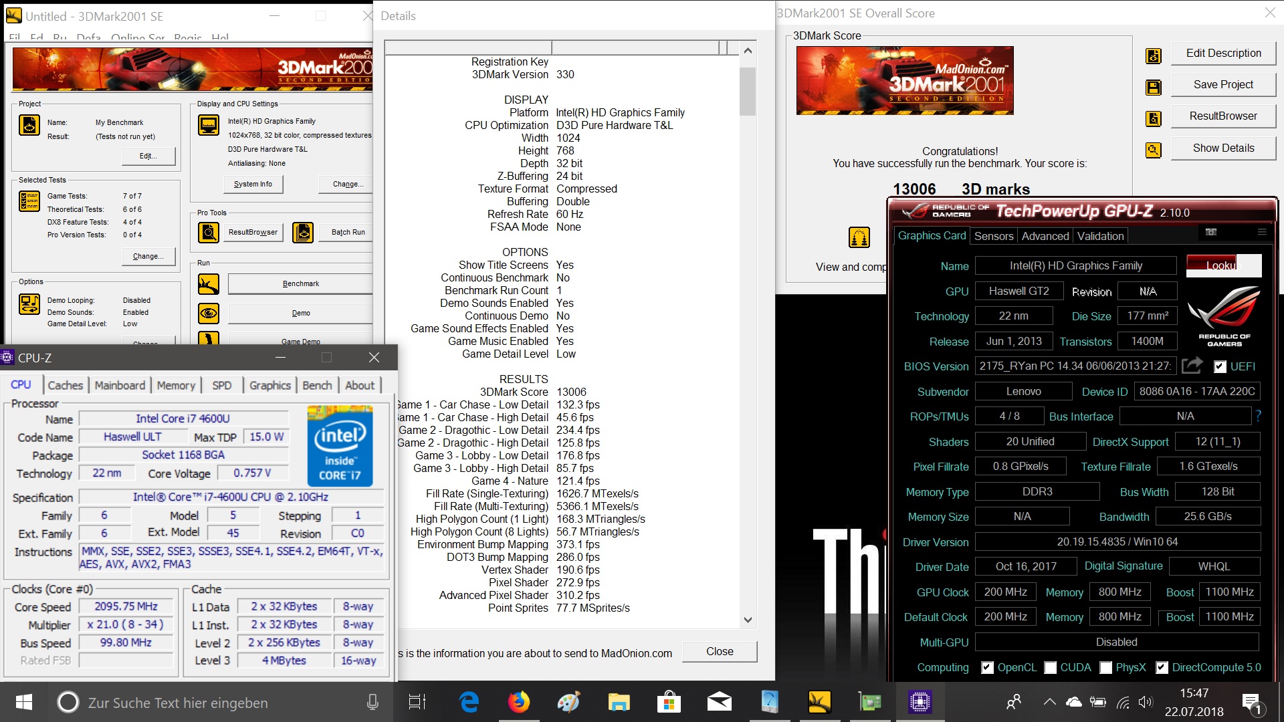This screenshot has width=1284, height=722.
Task: Open the About tab in CPU-Z
Action: click(360, 385)
